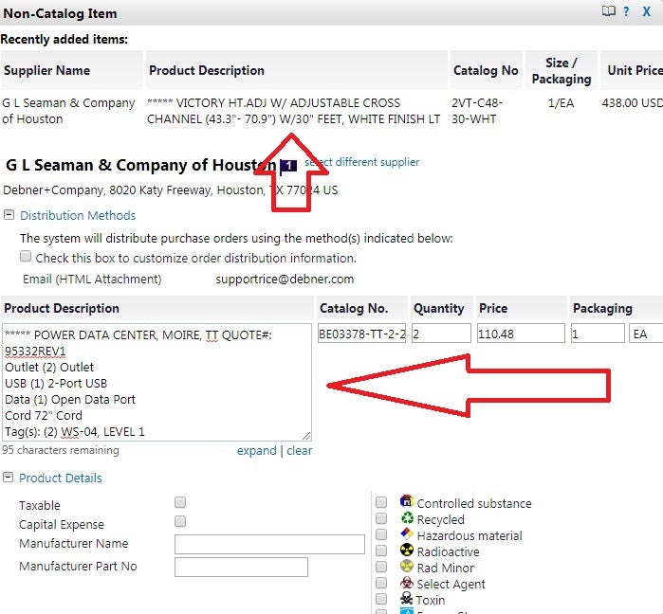Click the Manufacturer Name input field
The image size is (663, 614).
(x=269, y=544)
